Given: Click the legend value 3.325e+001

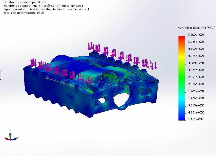Looking at the screenshot, I should (x=196, y=70).
